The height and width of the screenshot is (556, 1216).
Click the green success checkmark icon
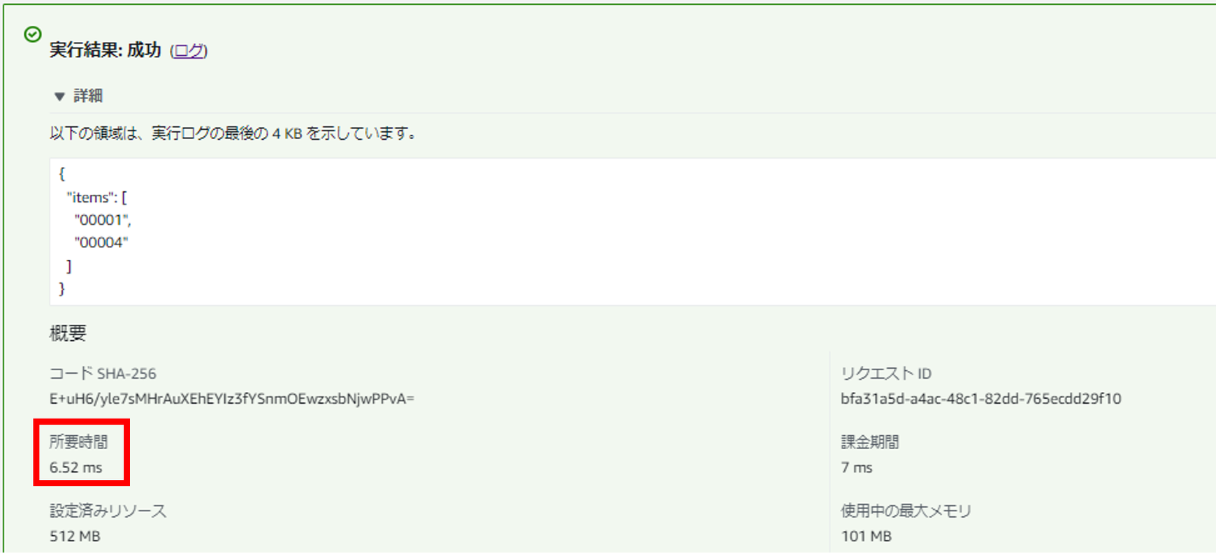point(33,34)
